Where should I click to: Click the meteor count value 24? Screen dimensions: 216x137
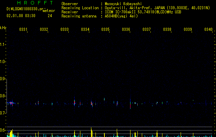[50, 16]
